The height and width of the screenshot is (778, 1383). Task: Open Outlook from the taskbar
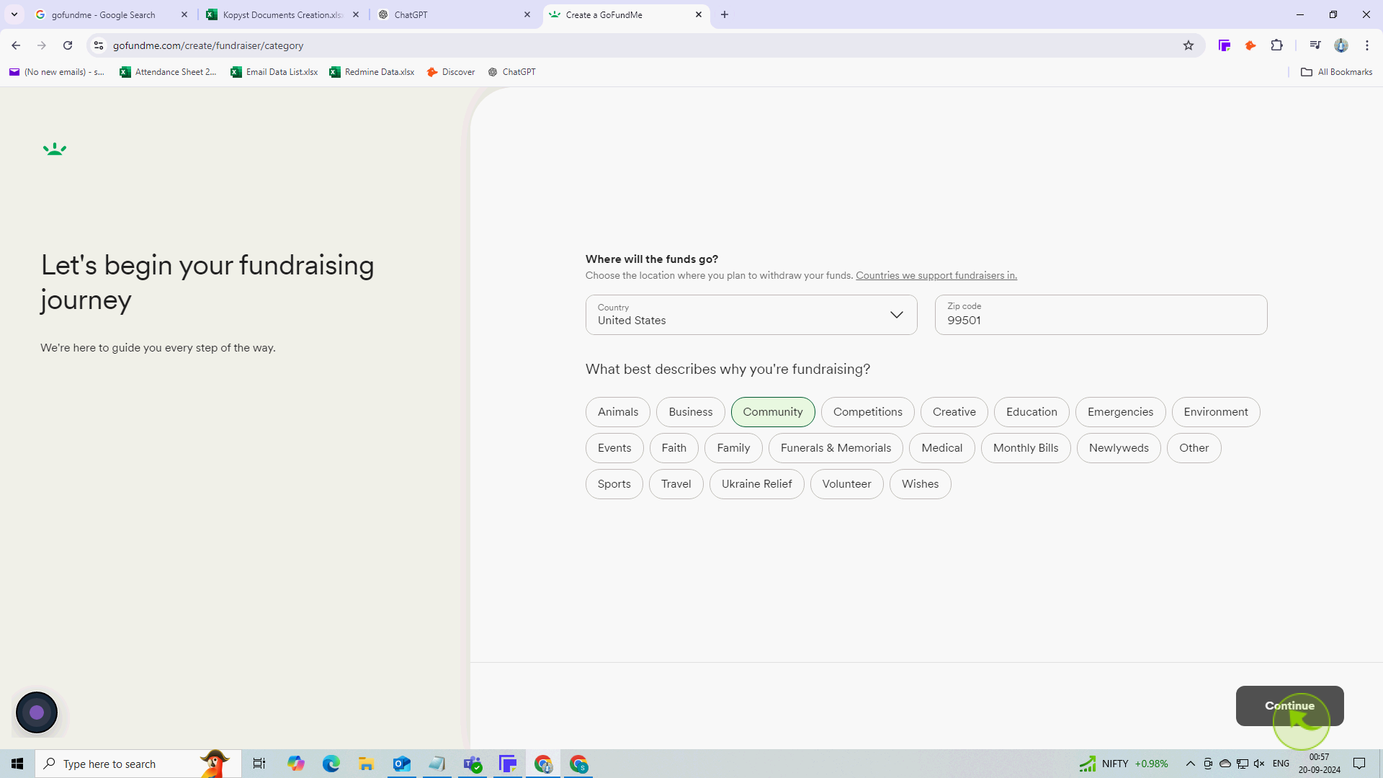(402, 764)
